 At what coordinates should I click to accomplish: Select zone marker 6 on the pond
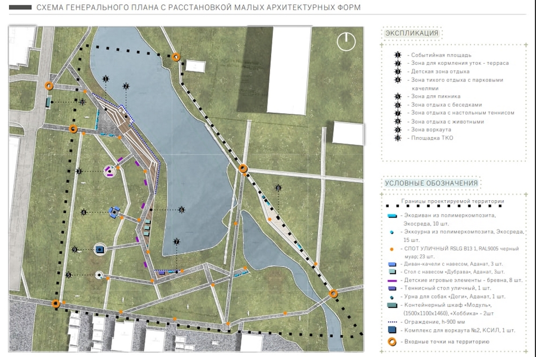pyautogui.click(x=181, y=210)
